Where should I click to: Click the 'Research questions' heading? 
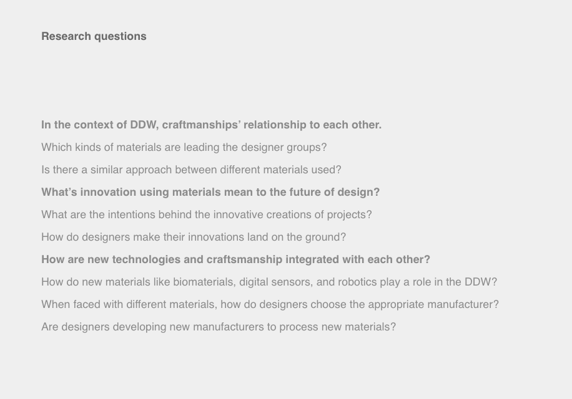[x=94, y=36]
